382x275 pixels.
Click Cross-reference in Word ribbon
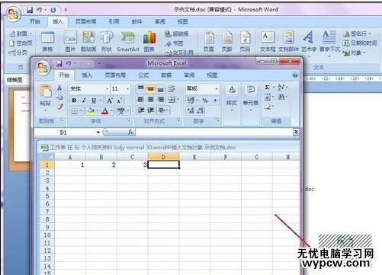(179, 53)
